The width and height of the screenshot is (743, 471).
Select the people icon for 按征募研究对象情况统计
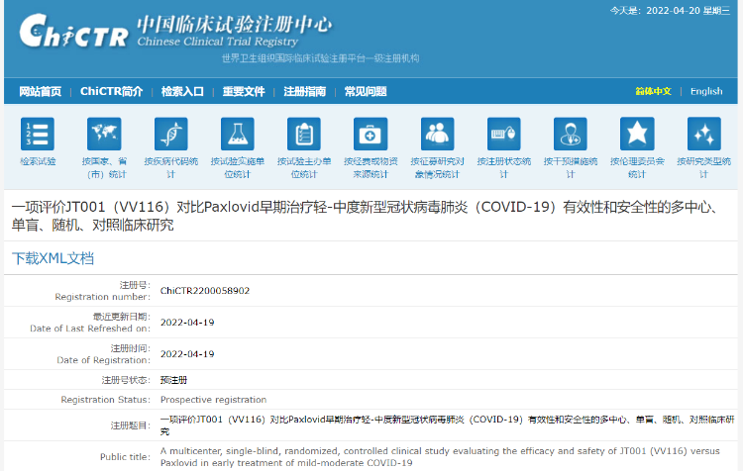437,134
